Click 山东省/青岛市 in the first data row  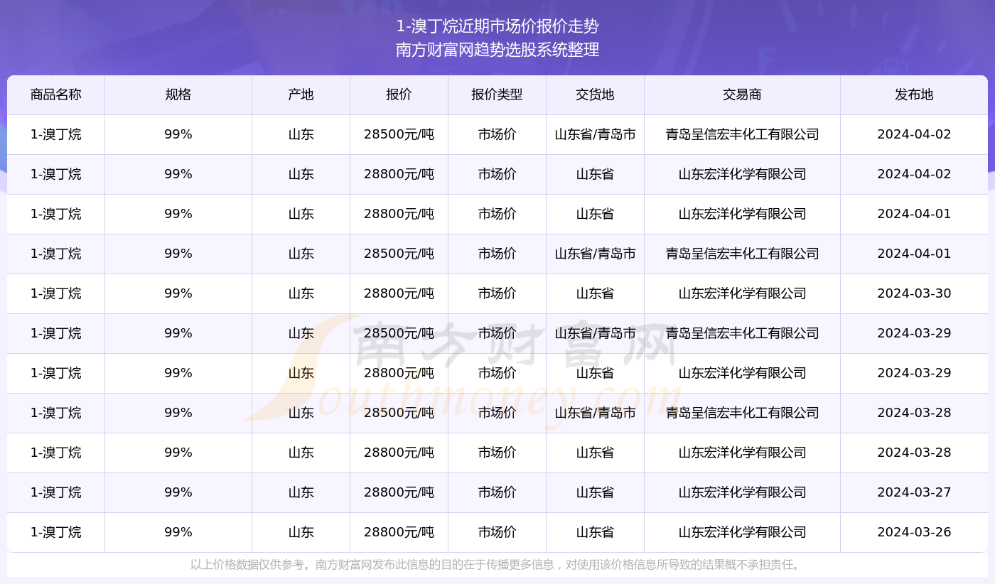[594, 134]
